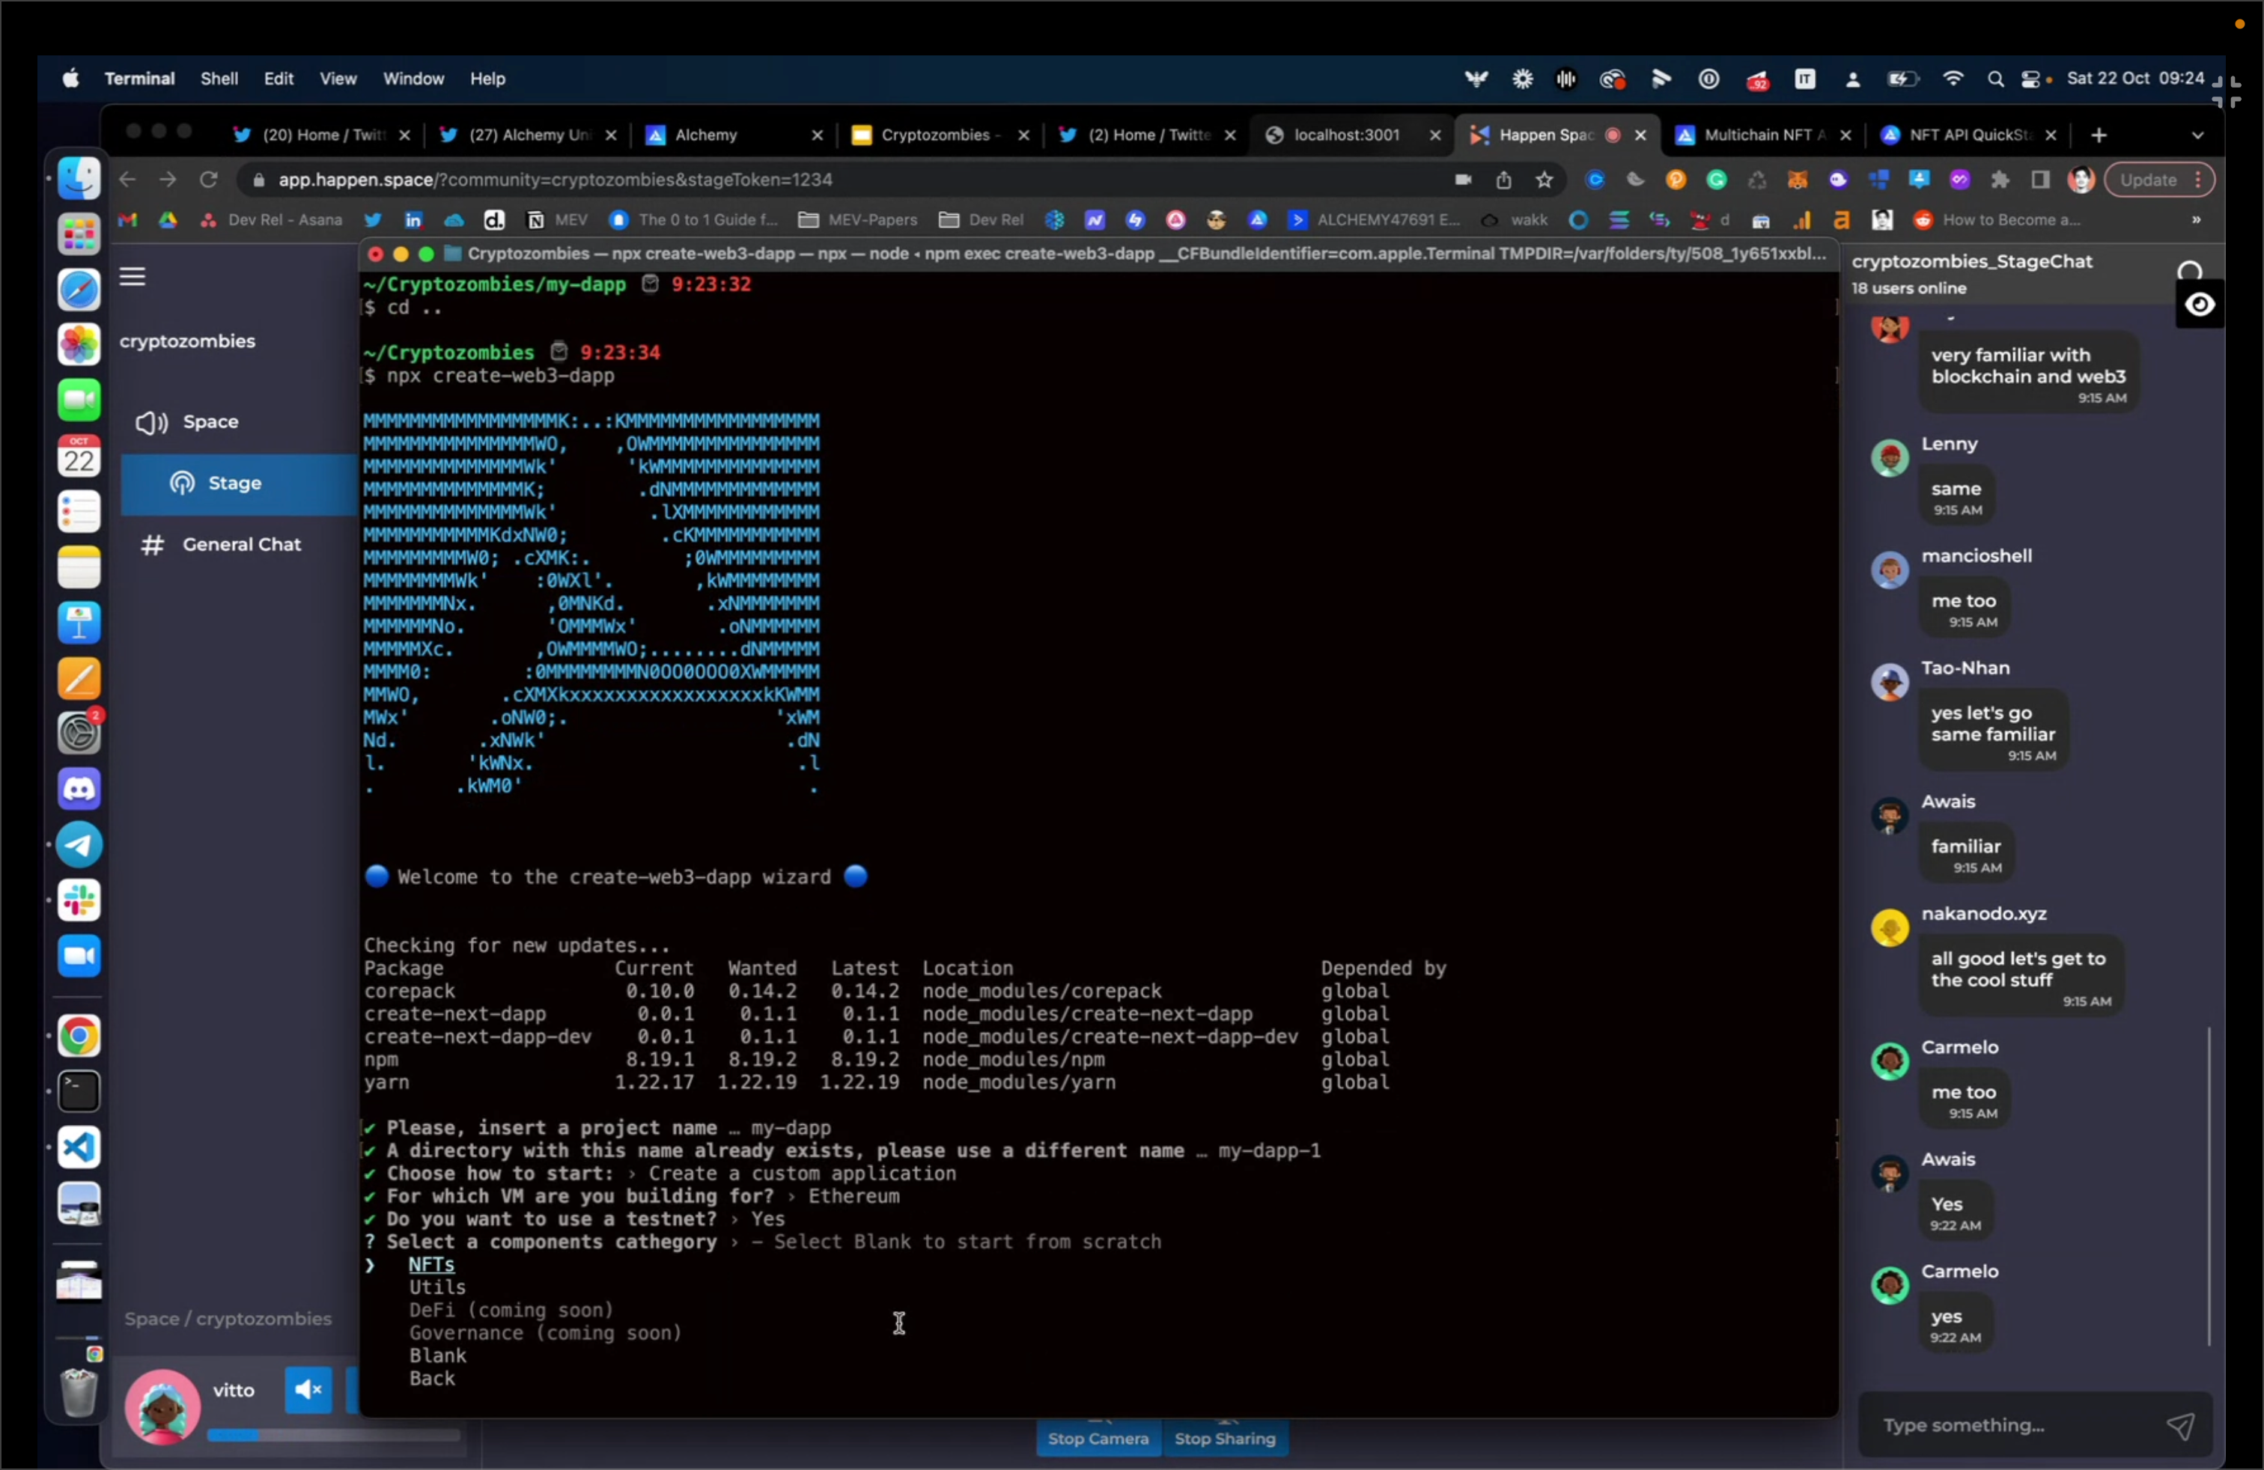This screenshot has height=1470, width=2264.
Task: Open Slack from the Dock
Action: (79, 900)
